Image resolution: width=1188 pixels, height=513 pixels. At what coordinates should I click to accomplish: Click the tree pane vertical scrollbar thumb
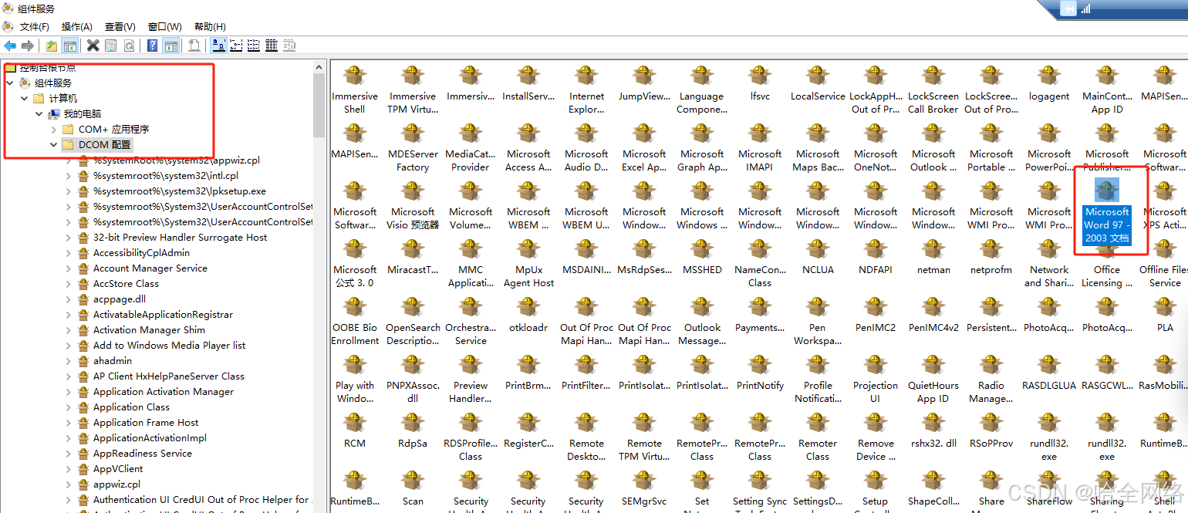319,106
